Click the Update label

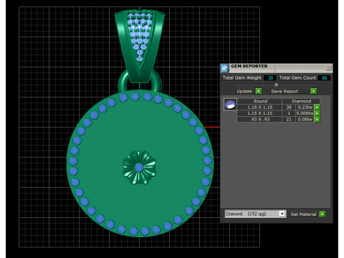pos(244,91)
